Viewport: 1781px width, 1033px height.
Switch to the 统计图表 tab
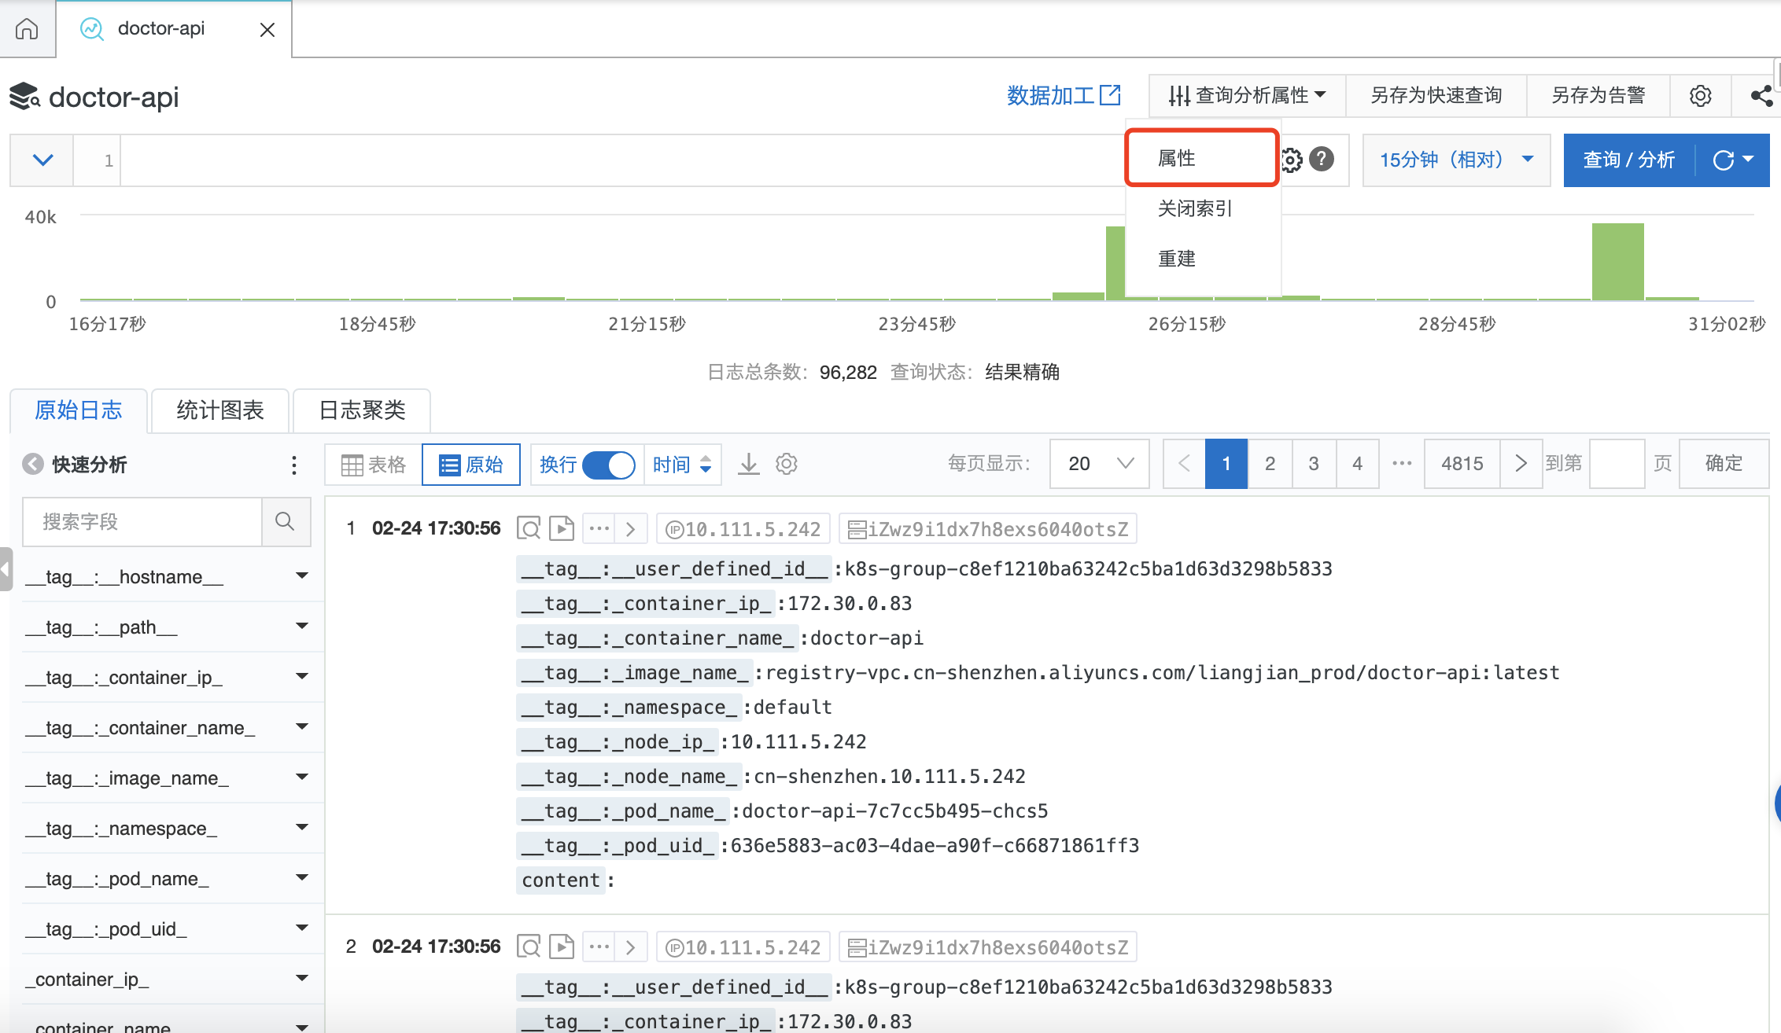coord(220,410)
